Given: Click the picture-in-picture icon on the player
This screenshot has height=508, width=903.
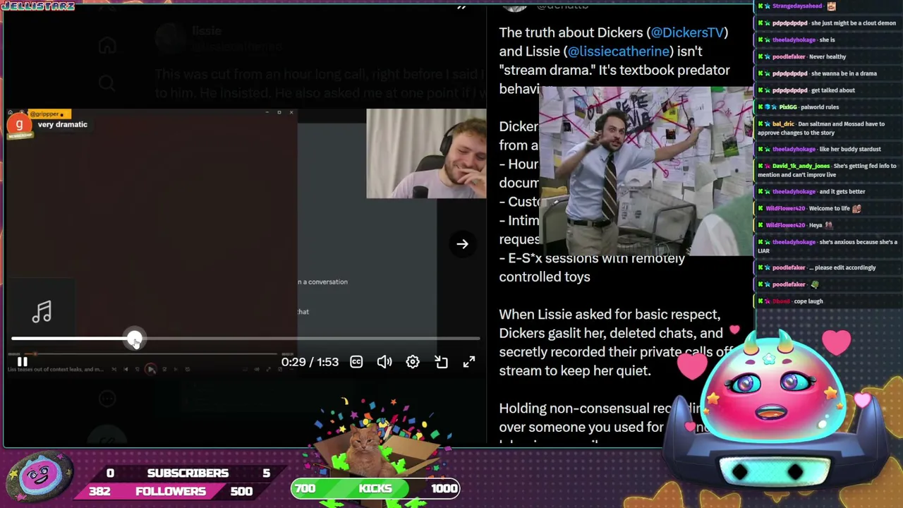Looking at the screenshot, I should (441, 362).
